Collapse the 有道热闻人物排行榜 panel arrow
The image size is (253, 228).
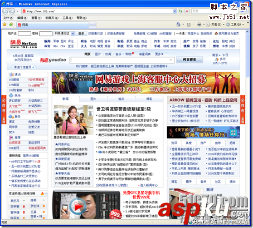(x=46, y=194)
